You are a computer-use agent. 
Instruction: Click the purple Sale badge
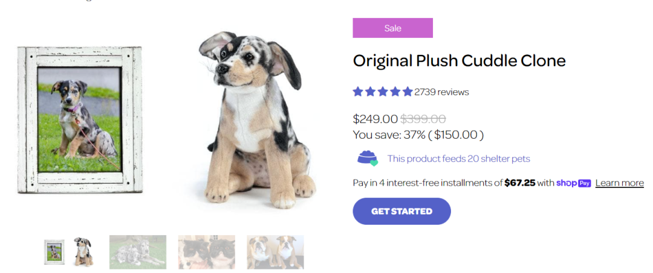(x=392, y=28)
